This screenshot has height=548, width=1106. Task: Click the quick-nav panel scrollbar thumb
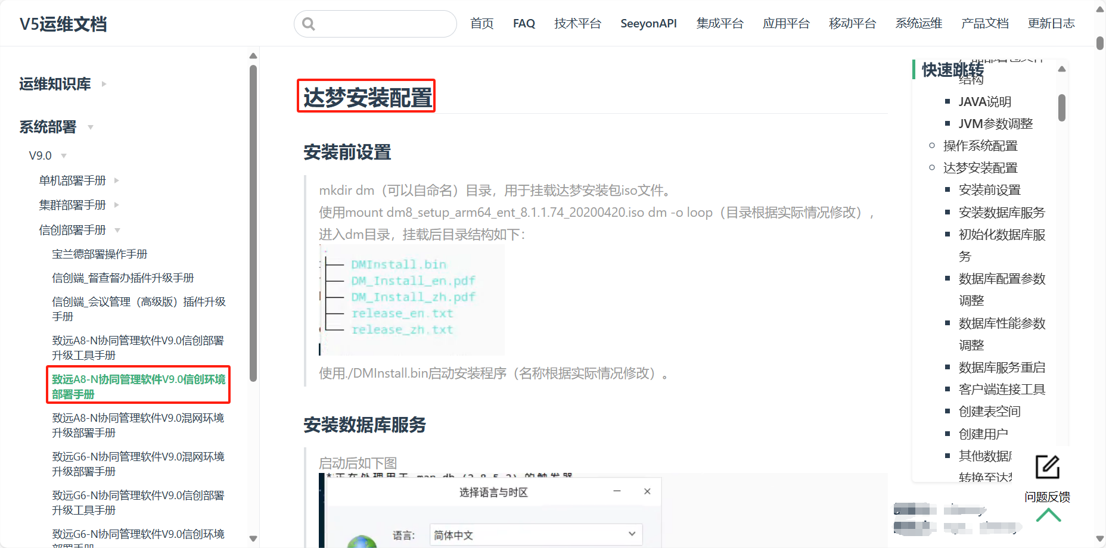point(1062,108)
